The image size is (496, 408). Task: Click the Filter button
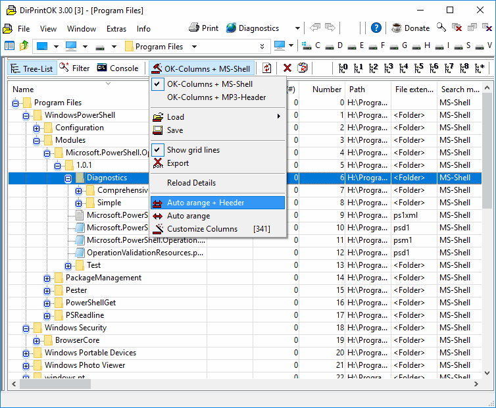click(x=74, y=68)
